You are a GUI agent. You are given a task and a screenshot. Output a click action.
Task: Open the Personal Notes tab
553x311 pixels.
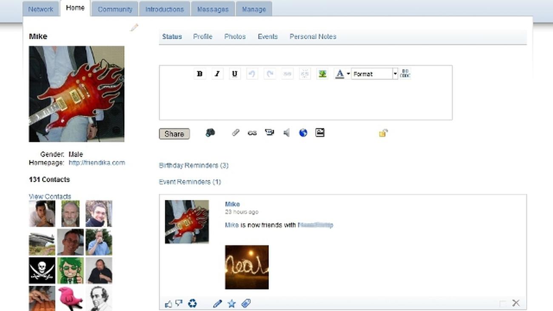coord(313,37)
